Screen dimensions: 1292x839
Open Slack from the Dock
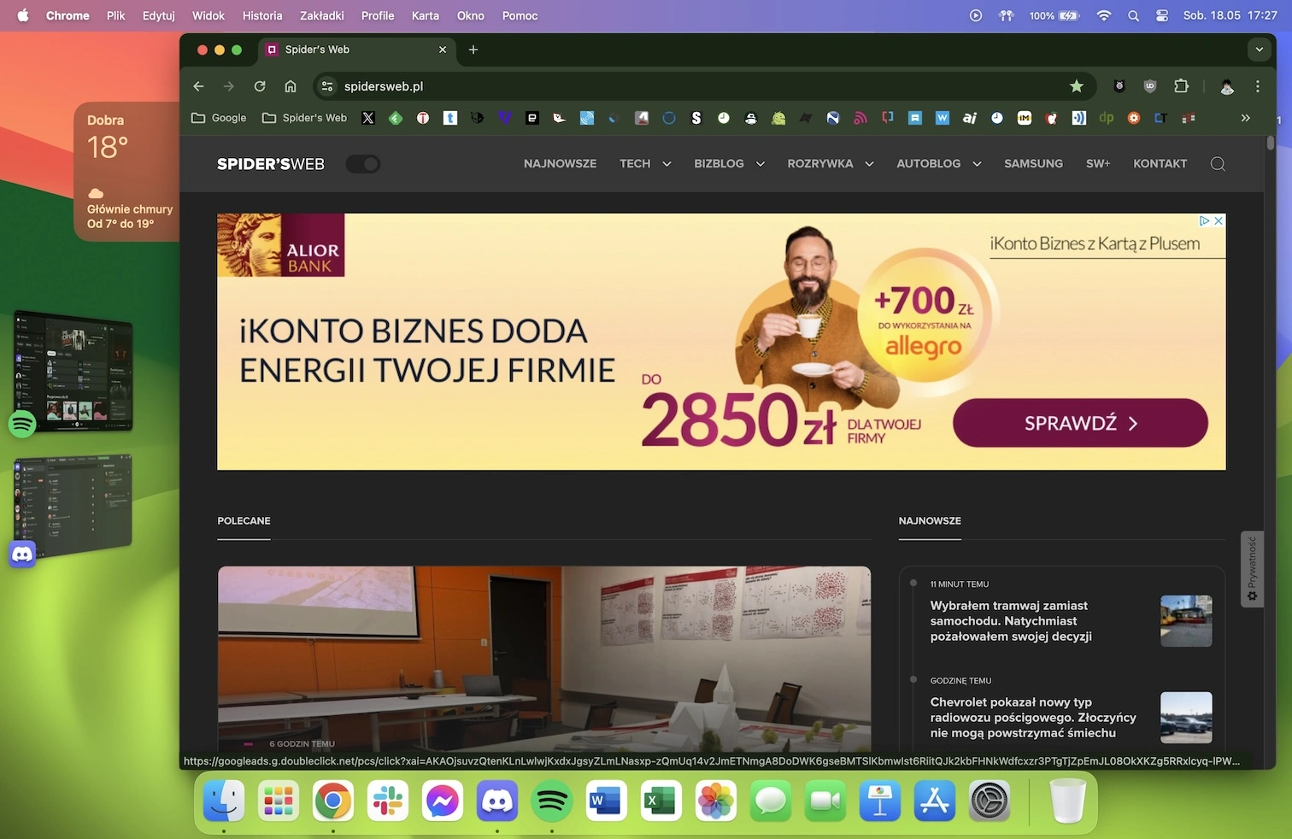[388, 801]
